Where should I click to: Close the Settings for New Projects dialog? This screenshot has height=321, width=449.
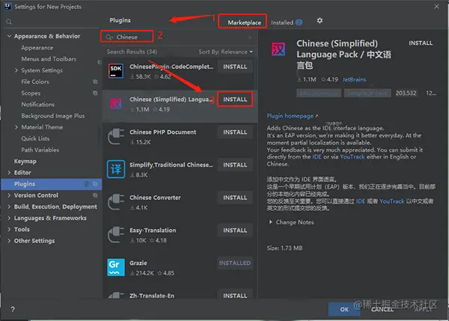pos(436,6)
